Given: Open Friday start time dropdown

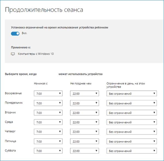Looking at the screenshot, I should (48, 142).
